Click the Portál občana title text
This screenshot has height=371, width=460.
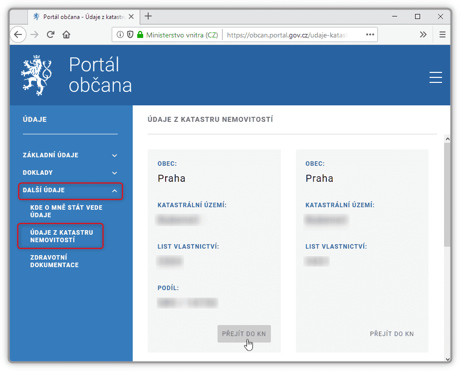pyautogui.click(x=100, y=74)
